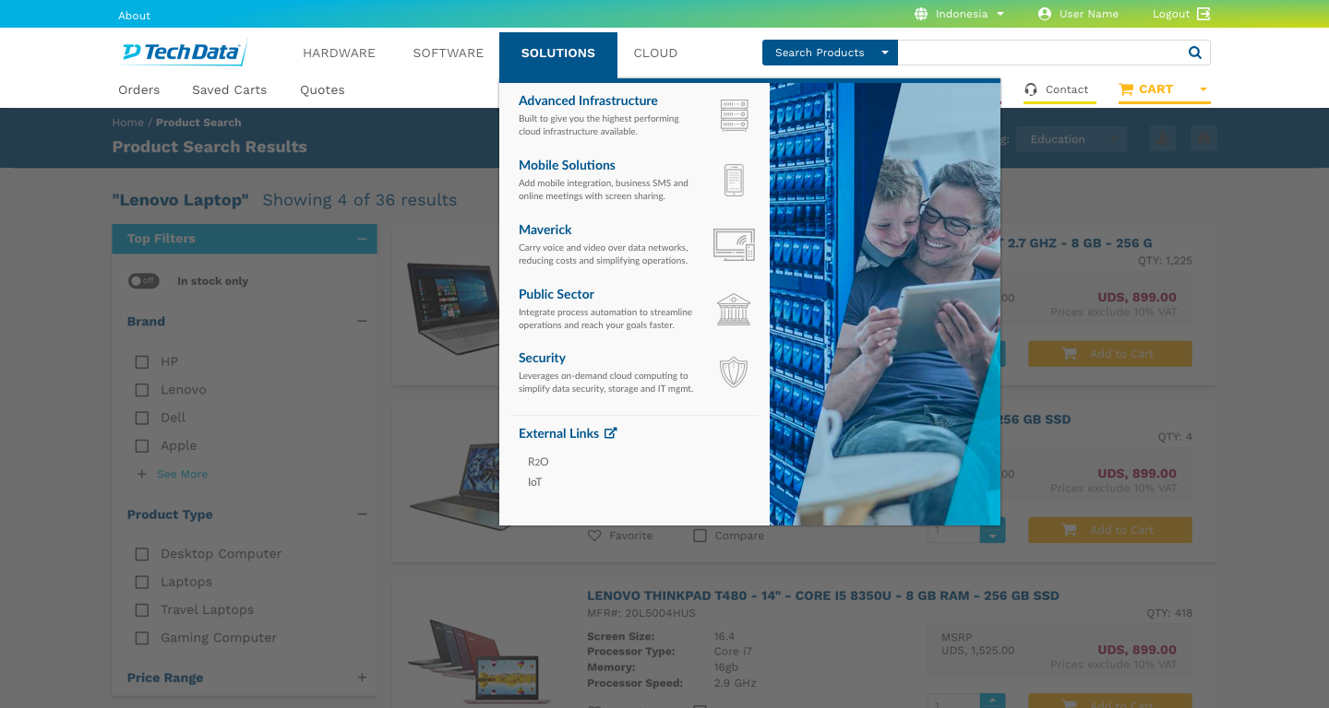Check the Lenovo brand checkbox
Viewport: 1329px width, 708px height.
(x=141, y=389)
